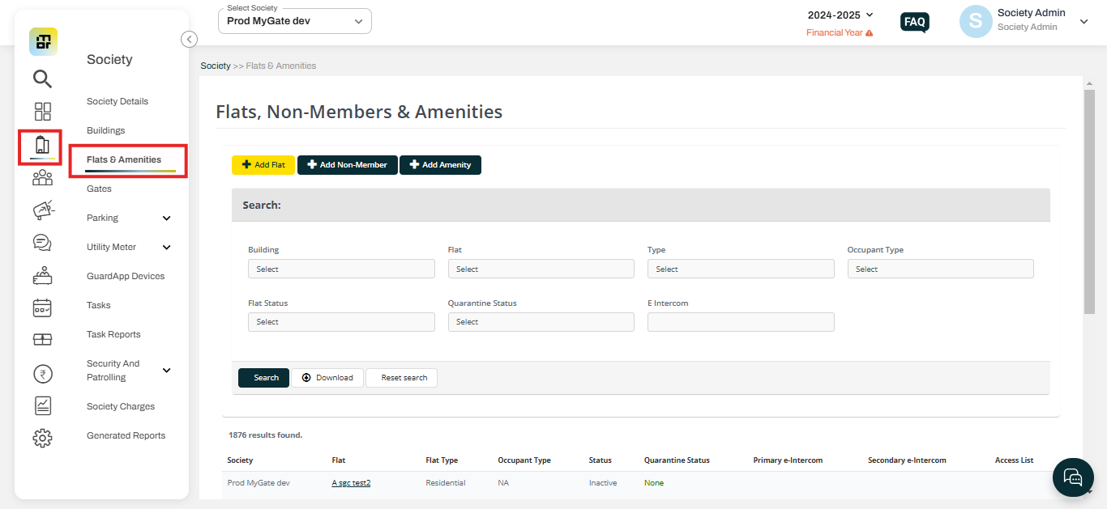The image size is (1107, 509).
Task: Open Society Details menu item
Action: coord(118,101)
